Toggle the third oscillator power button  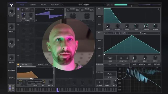point(18,40)
